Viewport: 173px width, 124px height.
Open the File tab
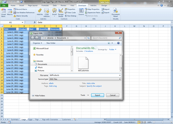point(4,5)
